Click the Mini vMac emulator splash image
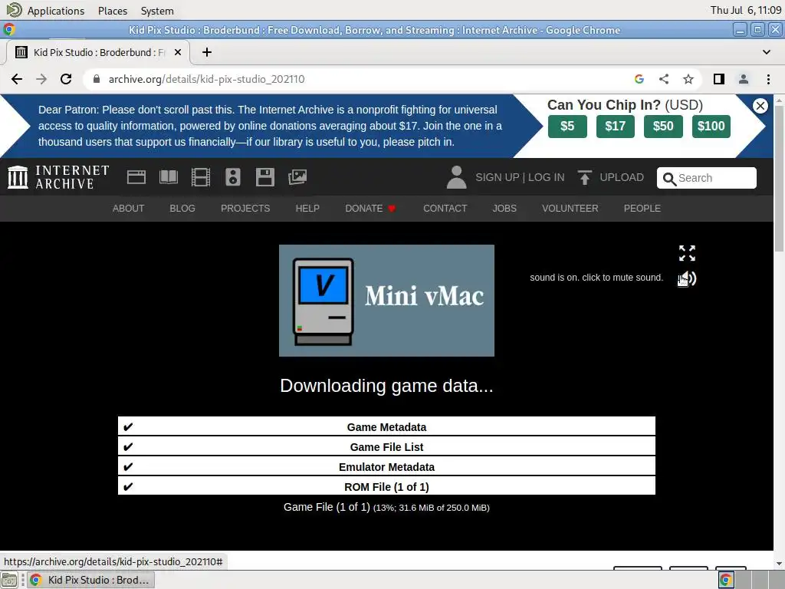 (386, 301)
